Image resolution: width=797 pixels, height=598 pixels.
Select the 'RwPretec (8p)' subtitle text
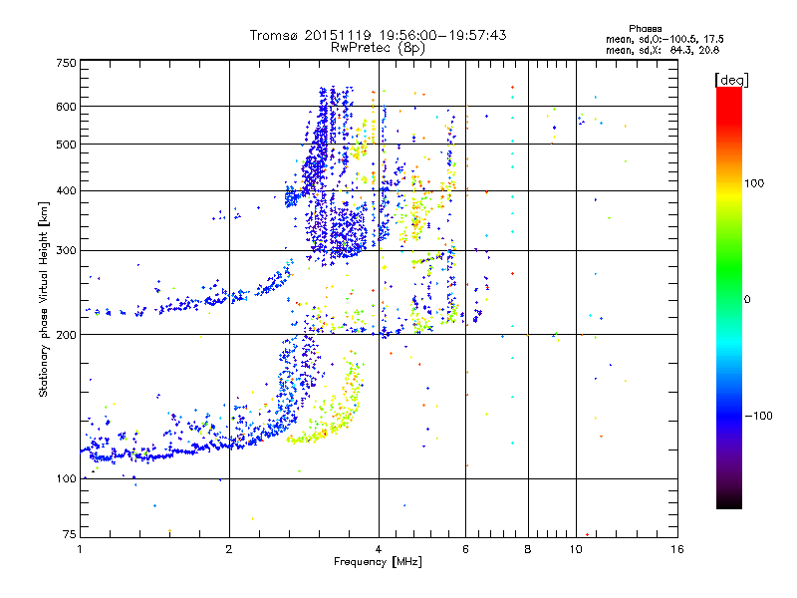(x=378, y=48)
